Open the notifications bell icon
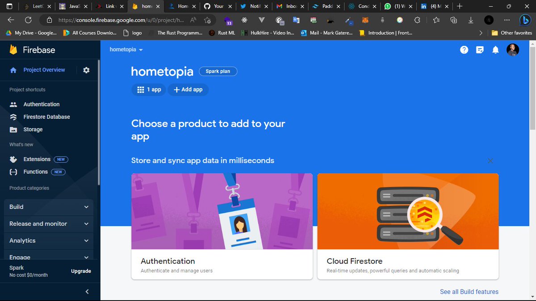Image resolution: width=536 pixels, height=301 pixels. pyautogui.click(x=495, y=50)
